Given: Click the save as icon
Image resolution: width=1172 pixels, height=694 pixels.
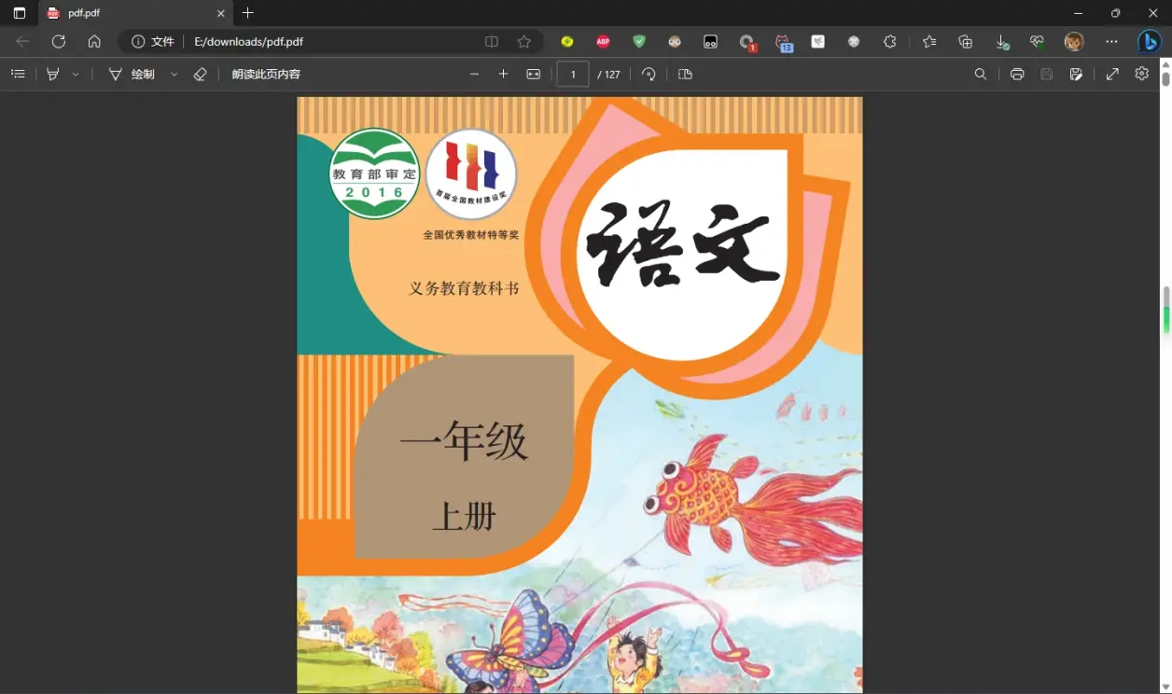Looking at the screenshot, I should click(1076, 74).
